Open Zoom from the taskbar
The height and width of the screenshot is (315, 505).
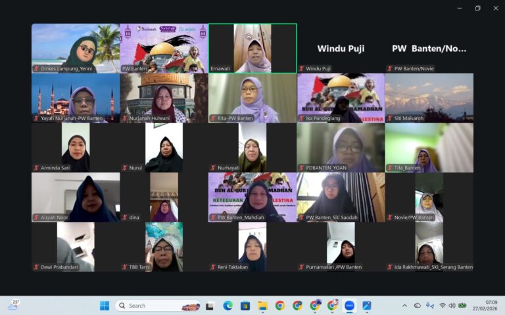coord(349,306)
